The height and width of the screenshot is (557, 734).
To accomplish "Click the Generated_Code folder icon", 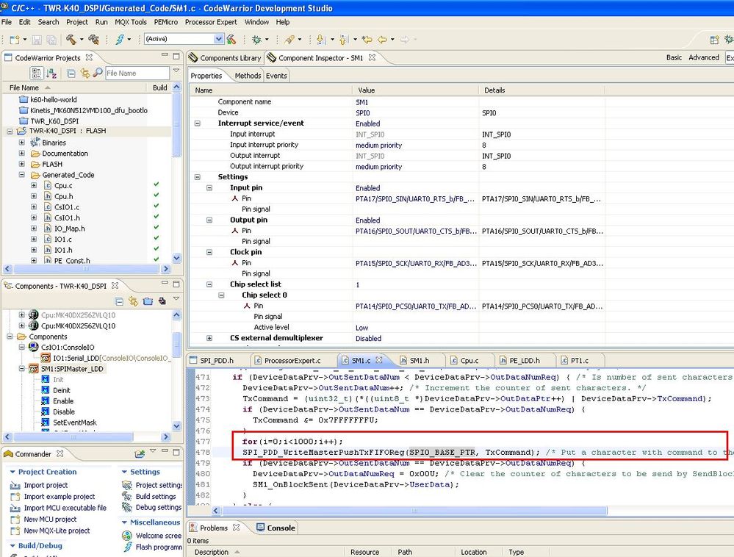I will 35,175.
